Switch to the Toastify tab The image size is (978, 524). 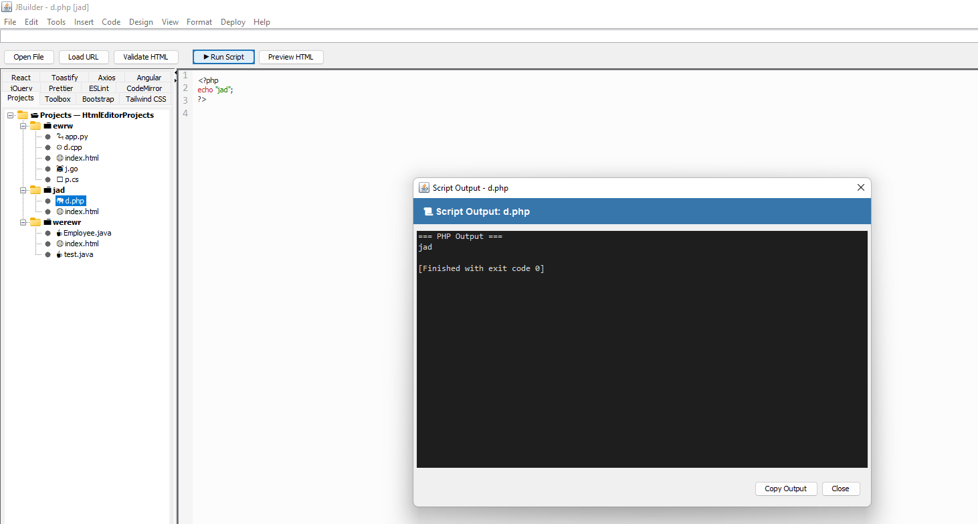pyautogui.click(x=64, y=78)
